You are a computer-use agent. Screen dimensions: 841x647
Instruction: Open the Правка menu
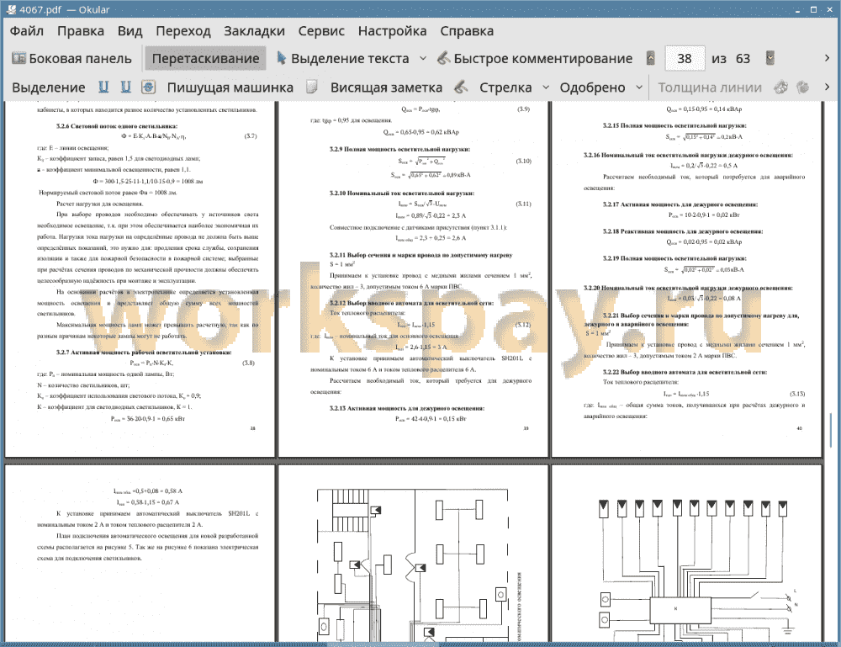tap(81, 30)
